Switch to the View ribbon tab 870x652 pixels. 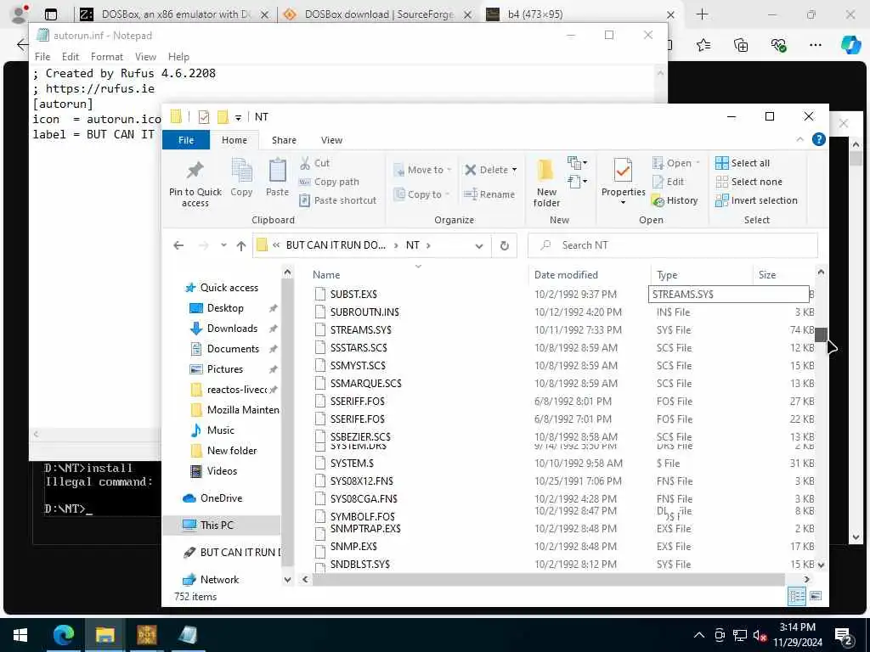pos(331,140)
